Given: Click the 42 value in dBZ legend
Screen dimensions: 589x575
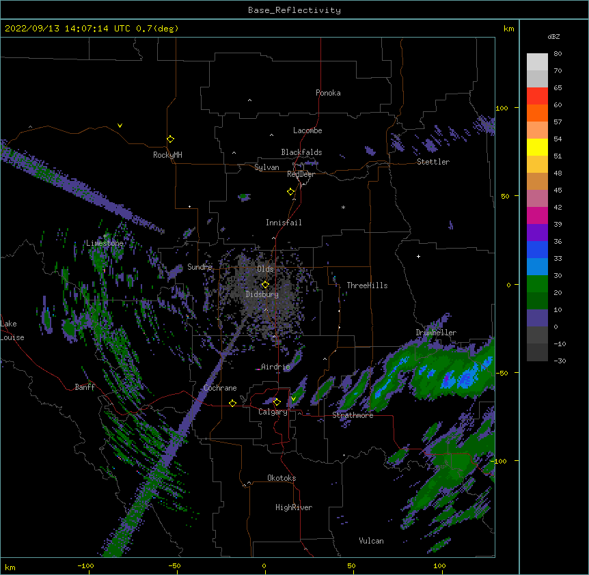Looking at the screenshot, I should pos(558,207).
